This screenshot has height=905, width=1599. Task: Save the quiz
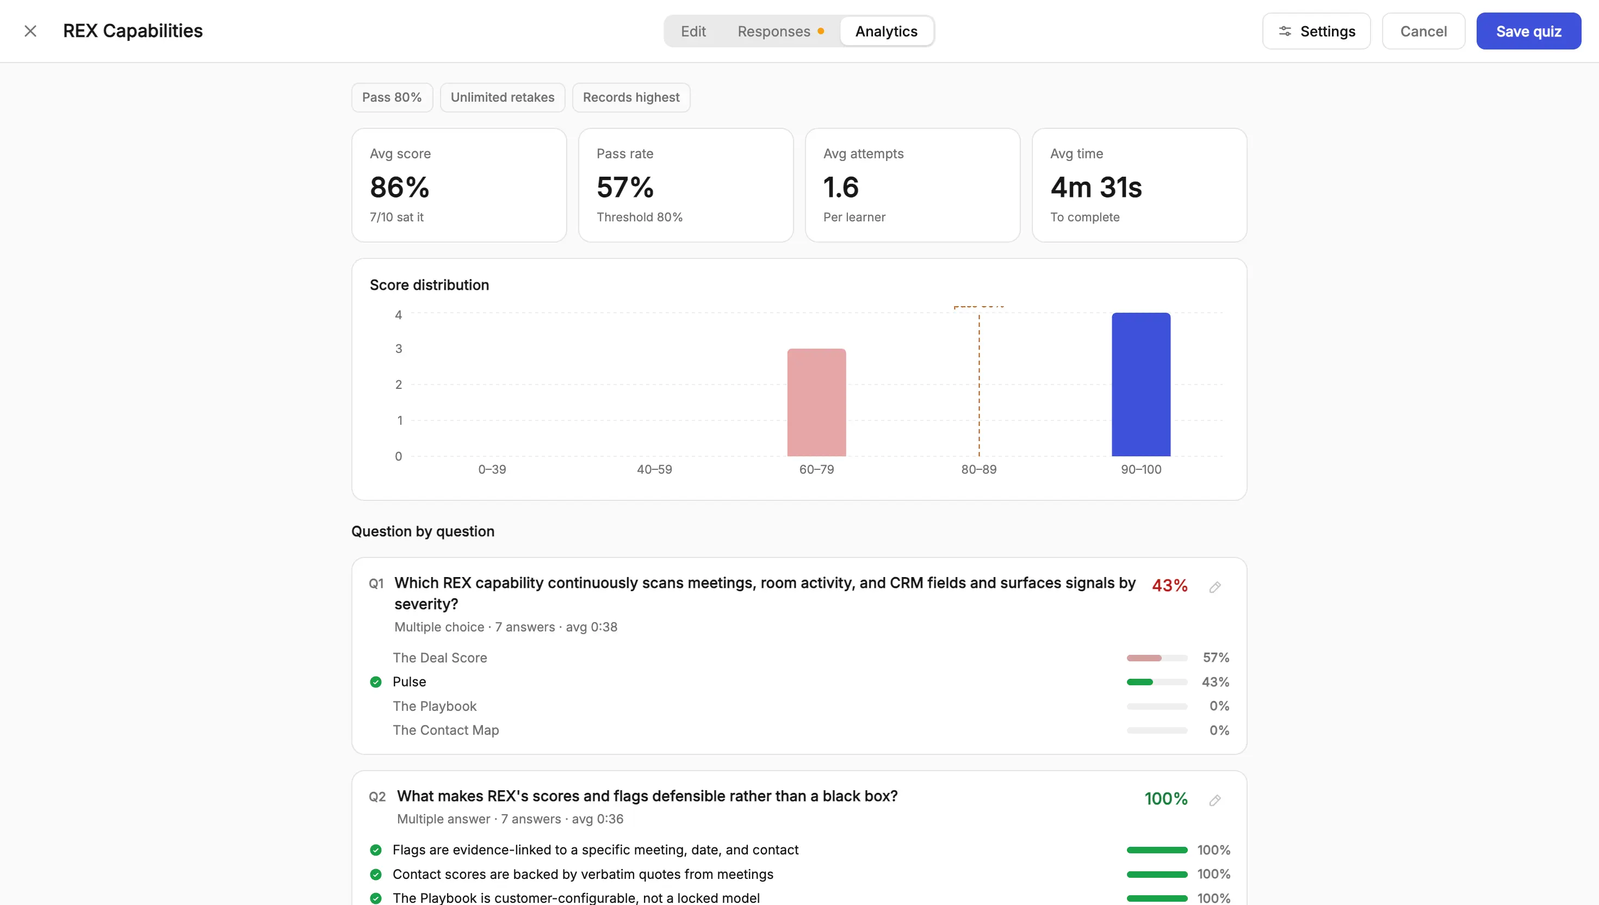pyautogui.click(x=1528, y=31)
